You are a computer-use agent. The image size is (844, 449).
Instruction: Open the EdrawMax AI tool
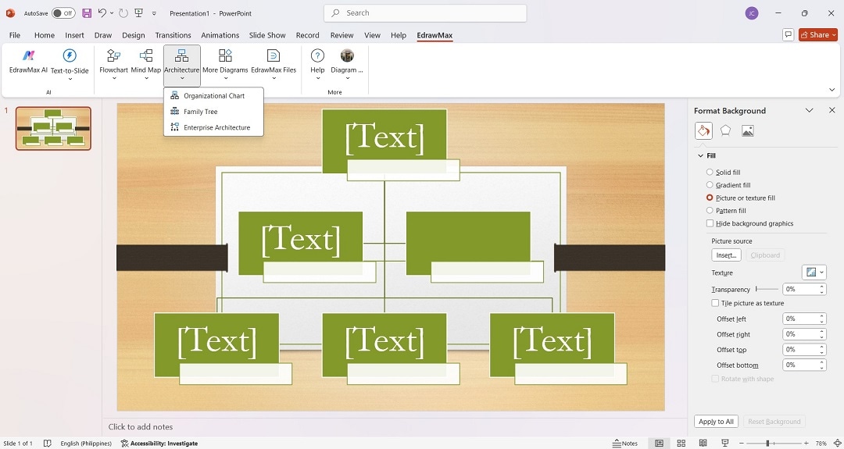tap(29, 61)
